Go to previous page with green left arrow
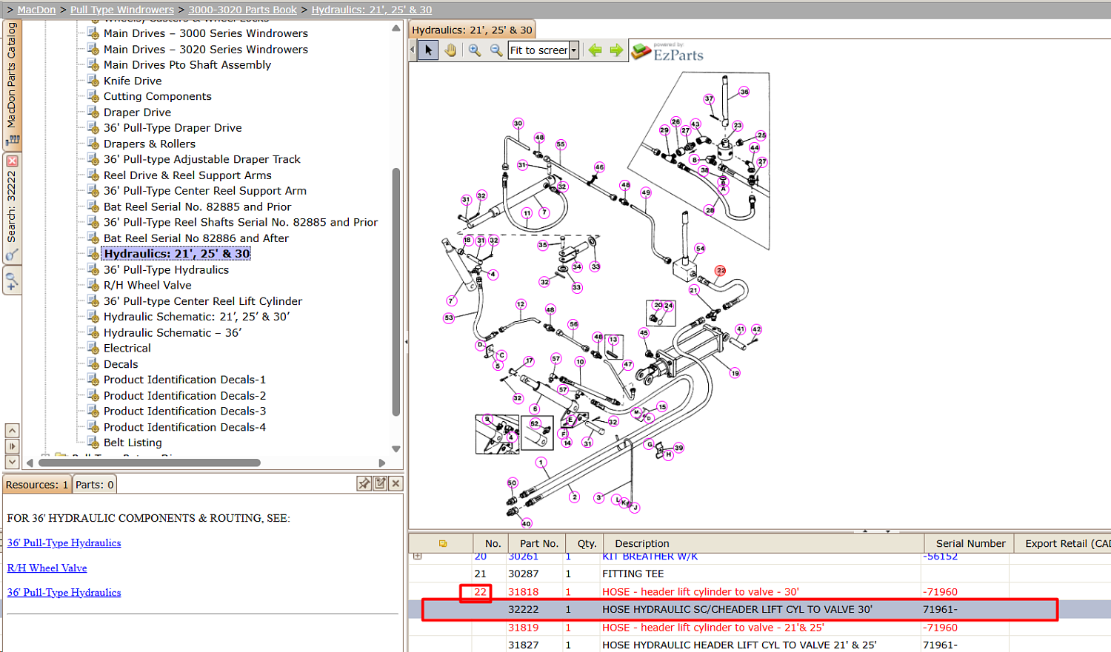The height and width of the screenshot is (652, 1111). click(595, 50)
